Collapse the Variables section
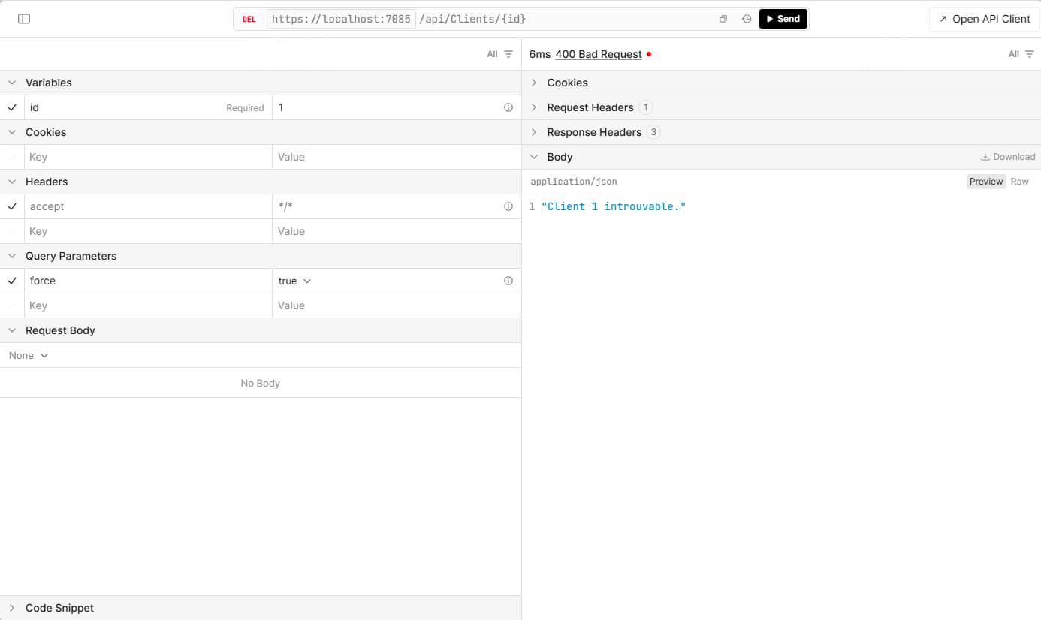 pos(12,83)
